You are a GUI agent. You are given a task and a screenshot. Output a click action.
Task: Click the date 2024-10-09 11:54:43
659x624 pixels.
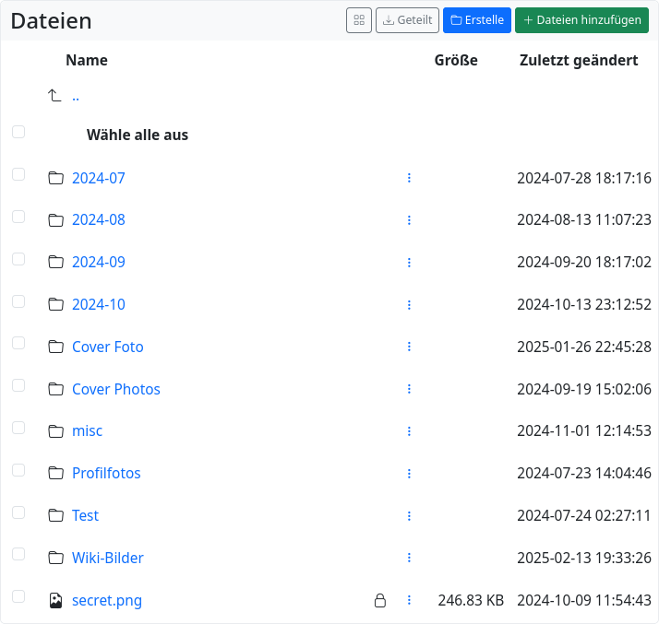point(583,601)
